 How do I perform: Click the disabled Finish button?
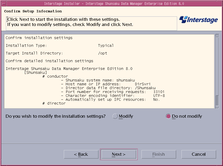click(x=159, y=154)
